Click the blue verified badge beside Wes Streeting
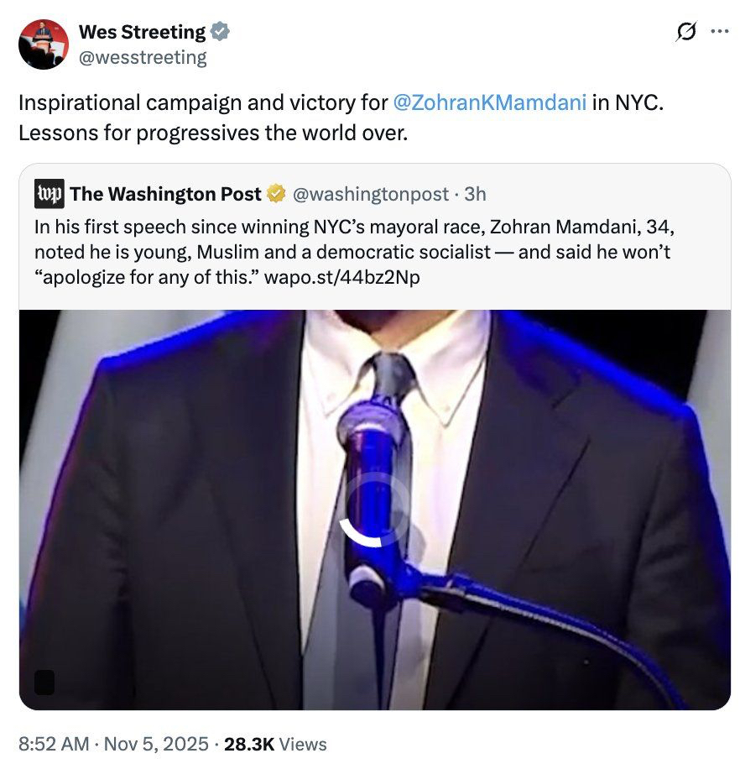The image size is (740, 769). pos(220,32)
